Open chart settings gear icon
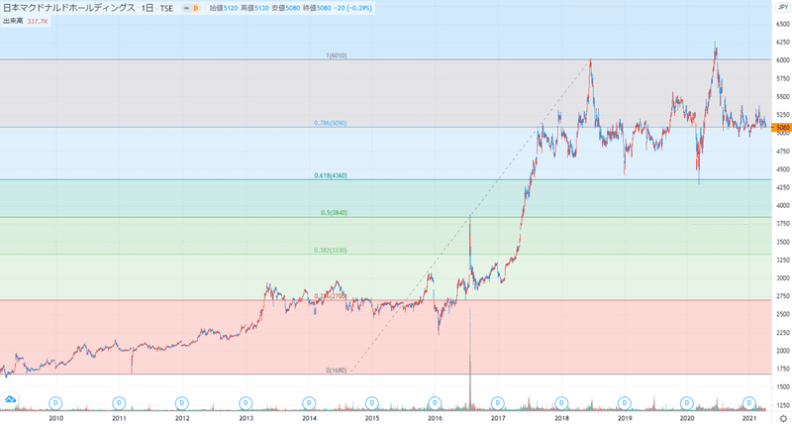Screen dimensions: 792x424 pyautogui.click(x=782, y=418)
